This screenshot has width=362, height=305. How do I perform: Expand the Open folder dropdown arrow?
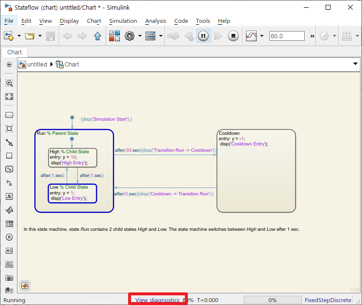(40, 36)
